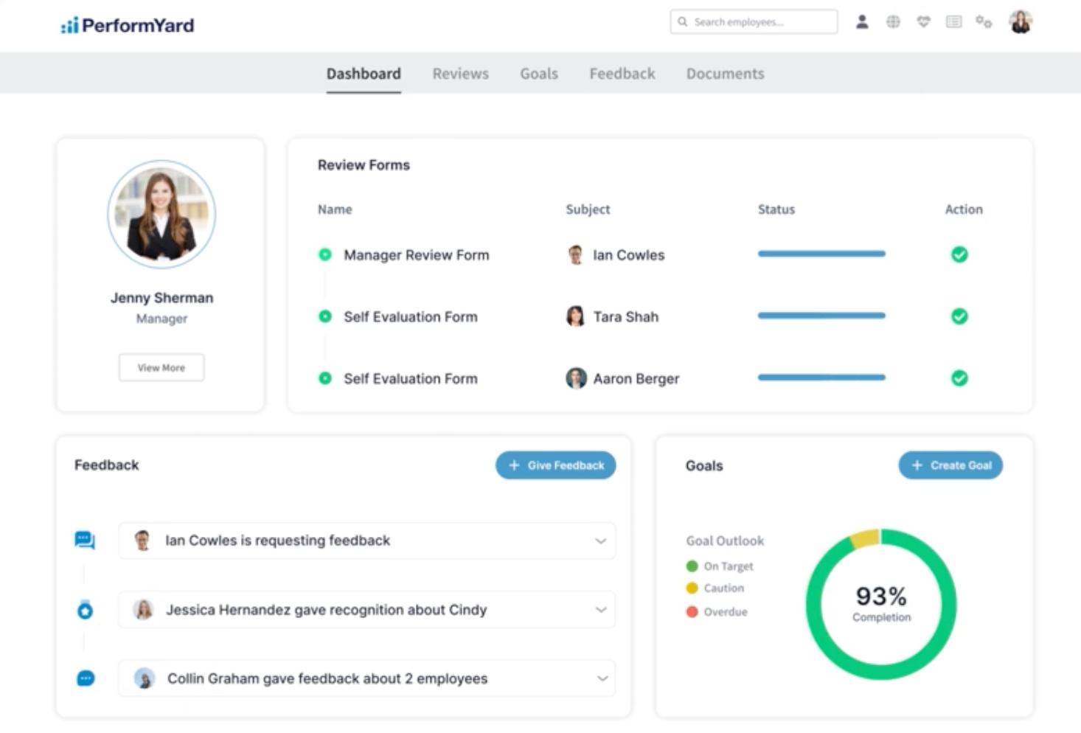Click the globe icon in the header
This screenshot has width=1081, height=733.
(892, 21)
